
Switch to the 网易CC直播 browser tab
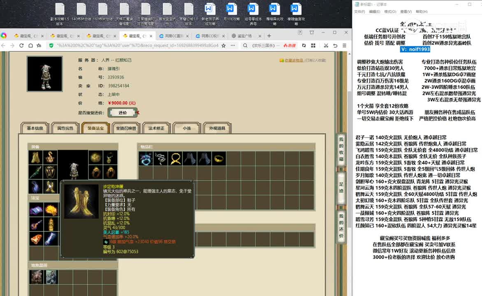tap(174, 36)
